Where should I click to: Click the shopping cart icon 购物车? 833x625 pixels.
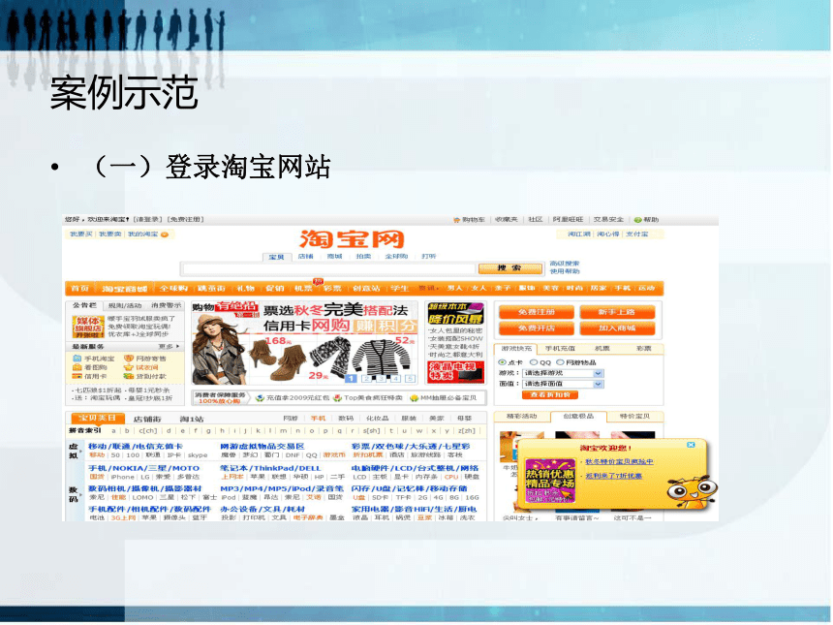[x=456, y=220]
